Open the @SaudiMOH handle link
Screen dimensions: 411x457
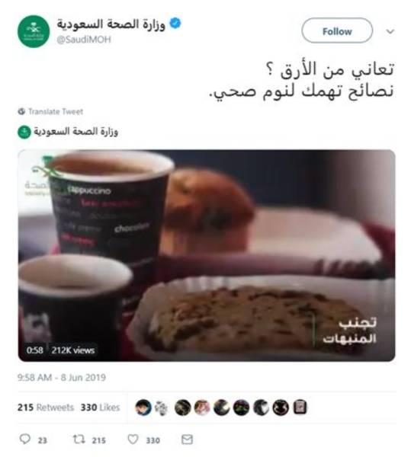tap(84, 40)
